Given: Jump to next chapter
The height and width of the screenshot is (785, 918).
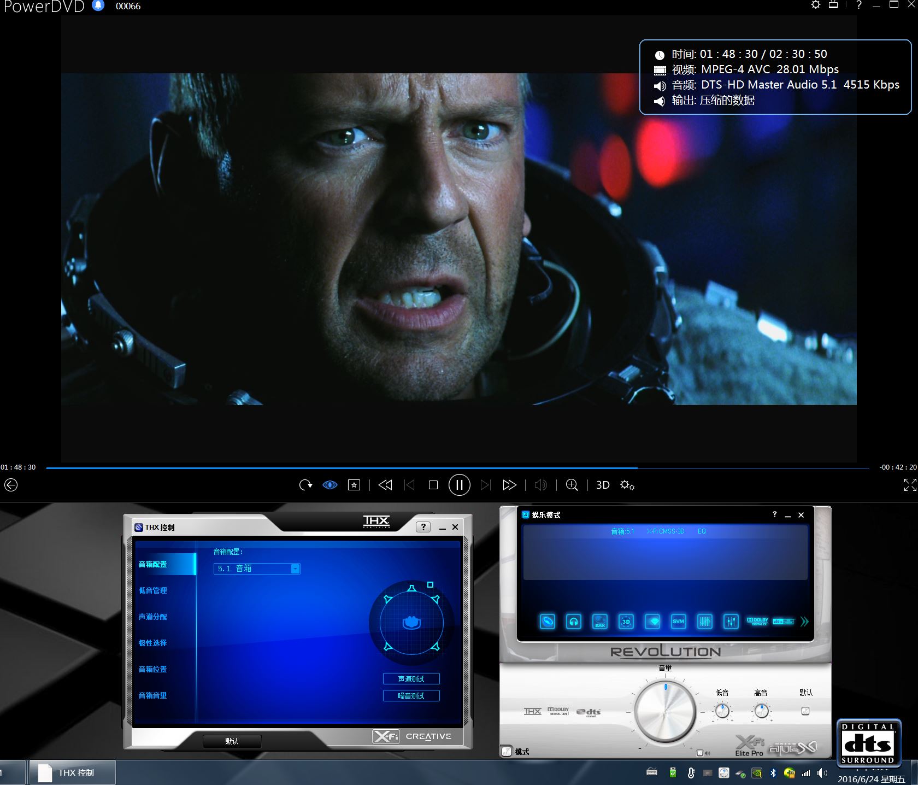Looking at the screenshot, I should [485, 485].
